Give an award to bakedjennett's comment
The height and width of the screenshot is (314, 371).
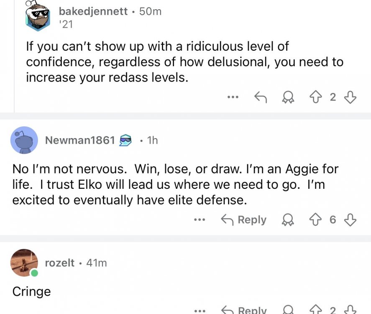click(289, 98)
